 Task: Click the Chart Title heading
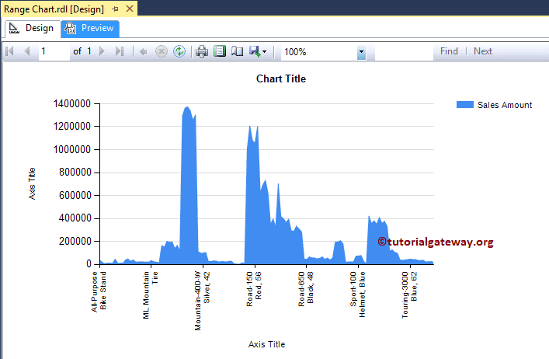(281, 78)
